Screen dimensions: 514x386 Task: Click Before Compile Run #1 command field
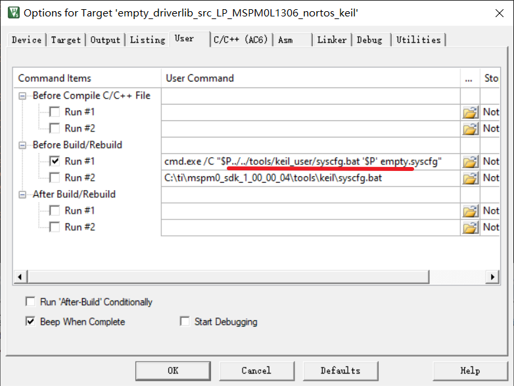[311, 112]
